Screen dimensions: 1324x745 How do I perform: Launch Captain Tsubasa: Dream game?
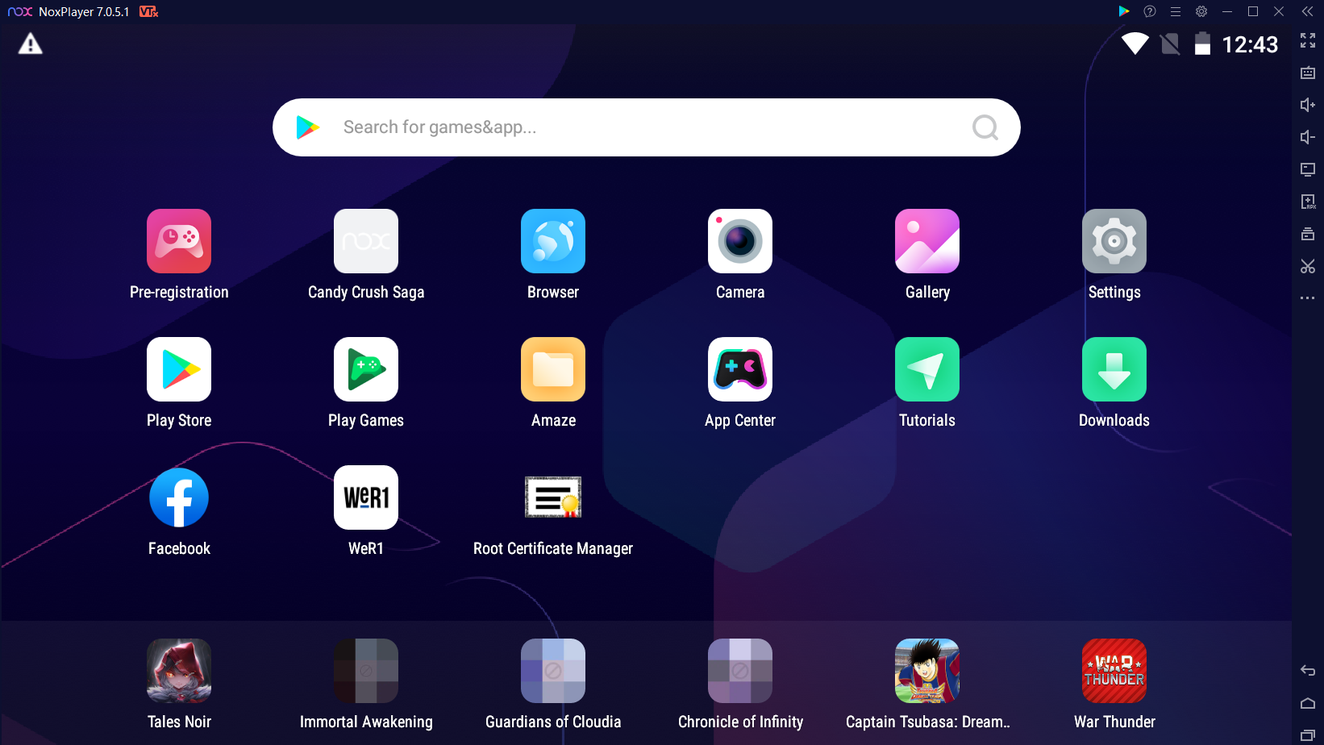tap(927, 671)
